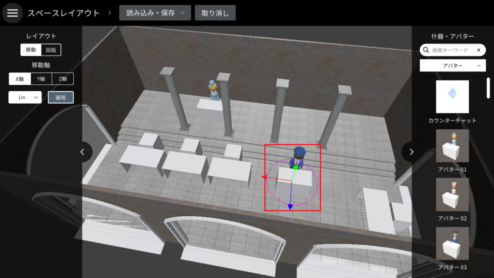Select the アバター 03 thumbnail
Screen dimensions: 494x278
tap(453, 243)
